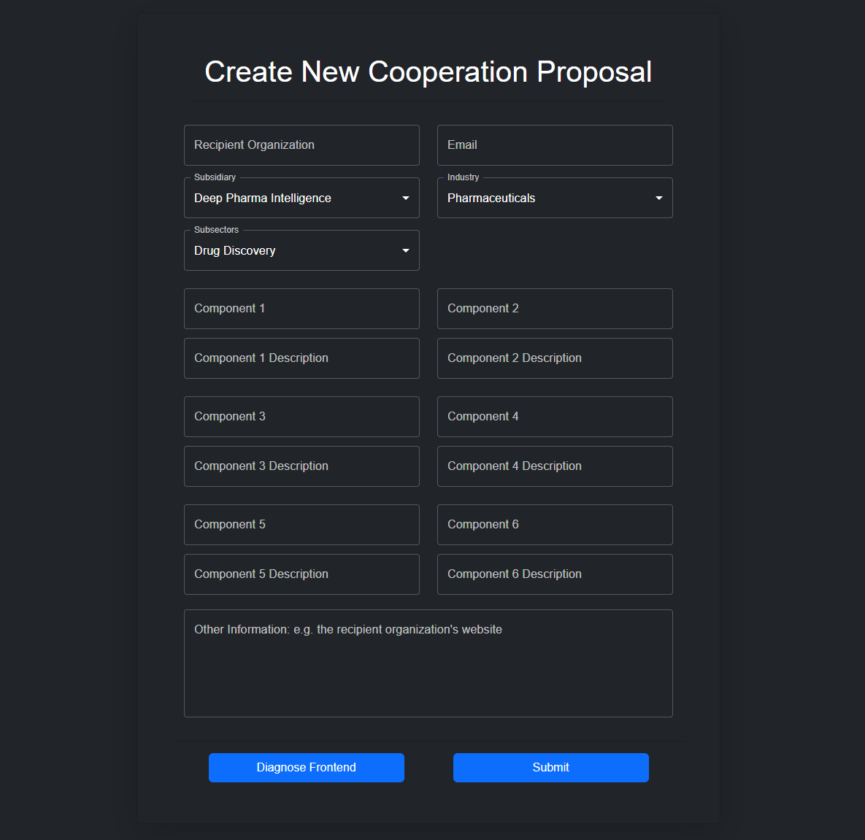Click the Component 2 Description field
865x840 pixels.
tap(555, 358)
